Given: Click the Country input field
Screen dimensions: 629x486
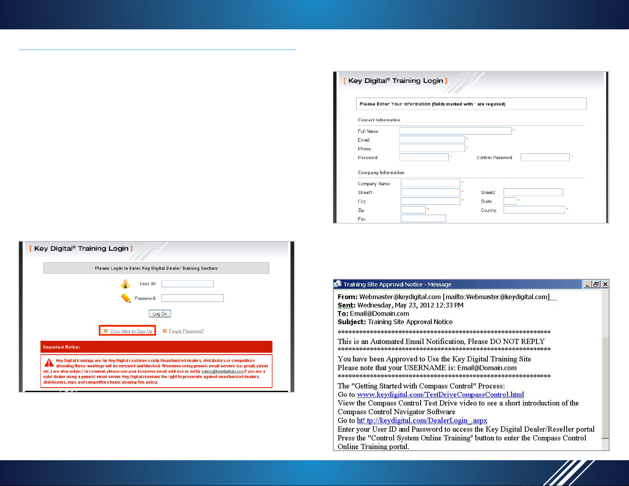Looking at the screenshot, I should coord(534,210).
